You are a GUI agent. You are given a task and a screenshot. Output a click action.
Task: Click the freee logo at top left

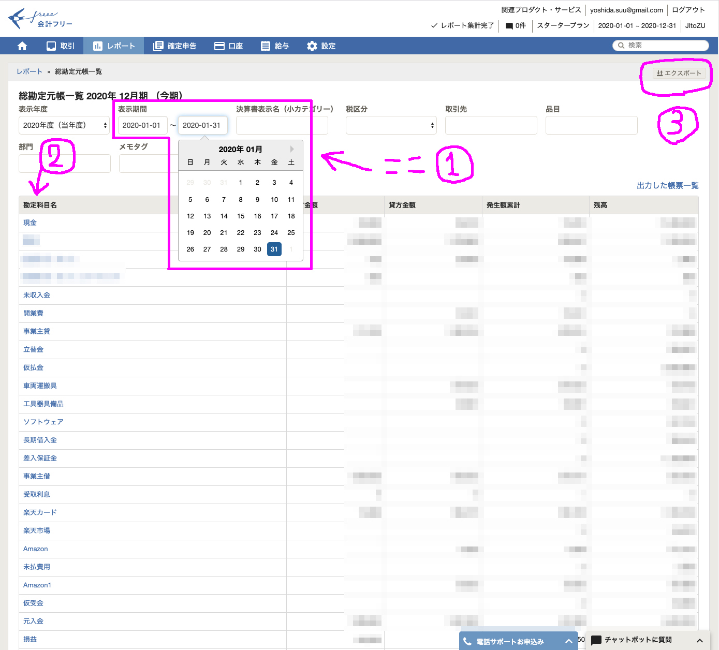coord(40,19)
